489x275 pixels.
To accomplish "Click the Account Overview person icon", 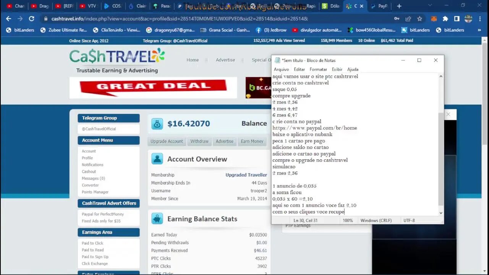I will click(157, 159).
